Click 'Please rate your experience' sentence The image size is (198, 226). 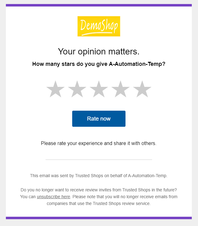[99, 143]
